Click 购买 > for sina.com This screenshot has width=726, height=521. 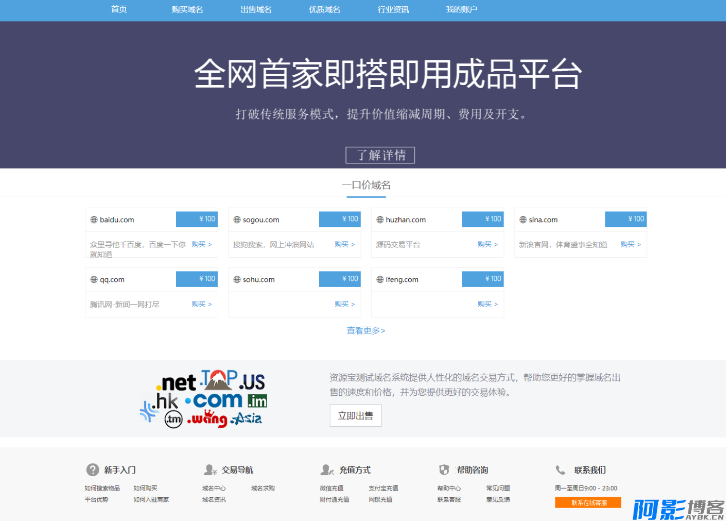click(x=631, y=244)
